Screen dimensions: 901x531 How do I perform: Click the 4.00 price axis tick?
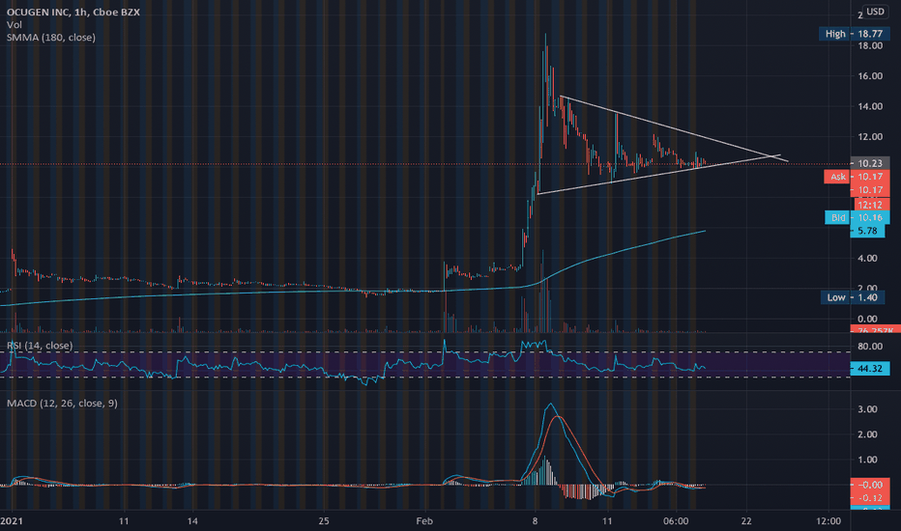coord(867,259)
